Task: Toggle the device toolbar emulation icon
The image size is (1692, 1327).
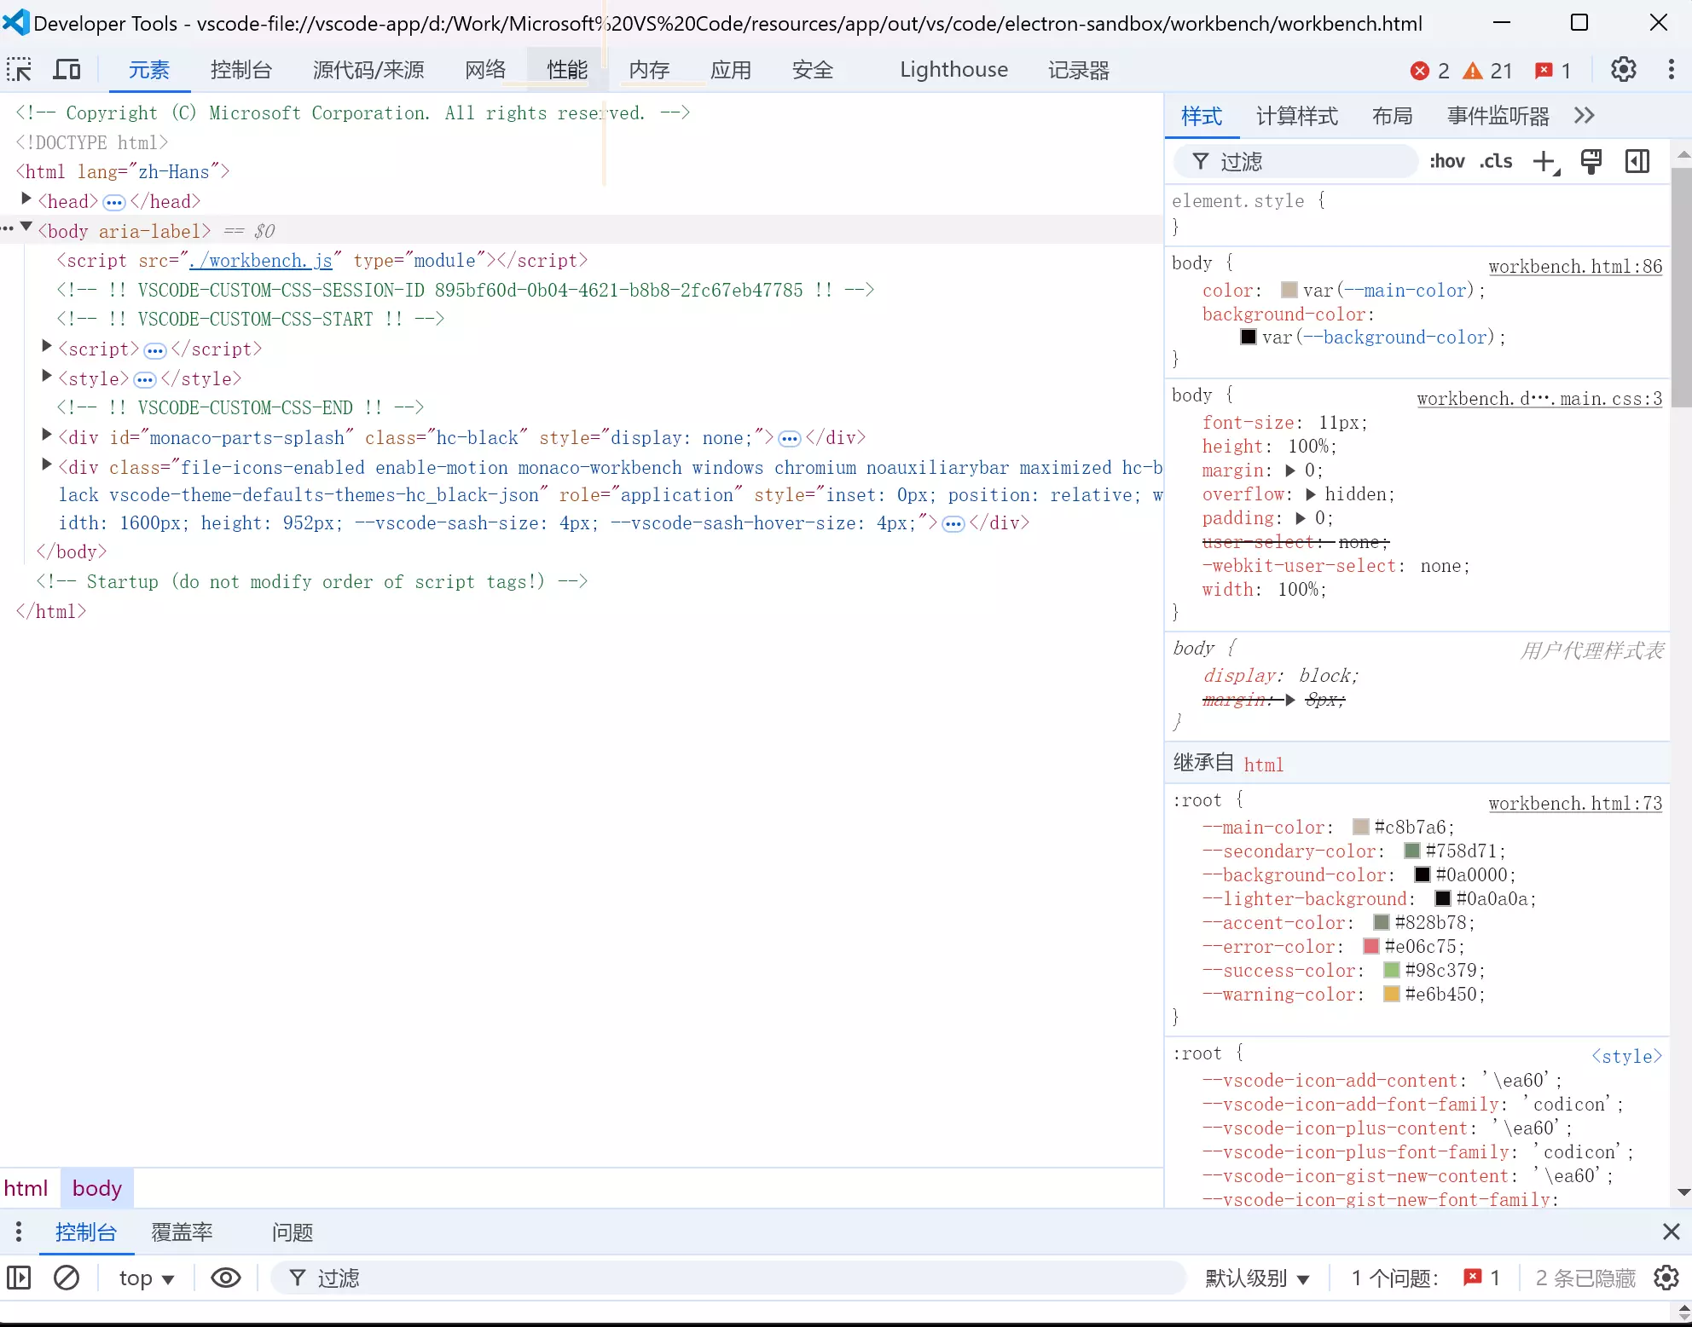Action: [x=67, y=70]
